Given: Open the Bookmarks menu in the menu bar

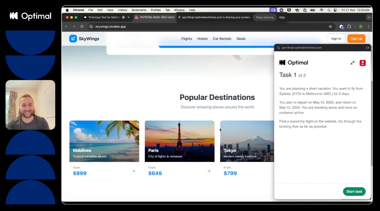Looking at the screenshot, I should pyautogui.click(x=139, y=10).
